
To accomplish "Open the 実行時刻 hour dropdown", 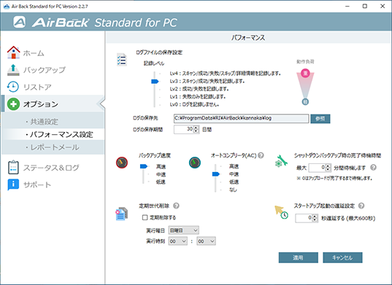I will [178, 241].
